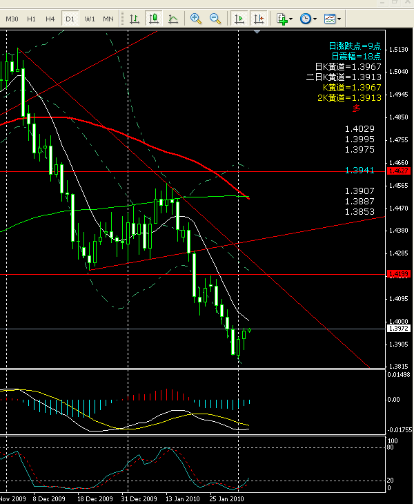This screenshot has width=414, height=504.
Task: Expand the indicators dropdown arrow
Action: [291, 19]
